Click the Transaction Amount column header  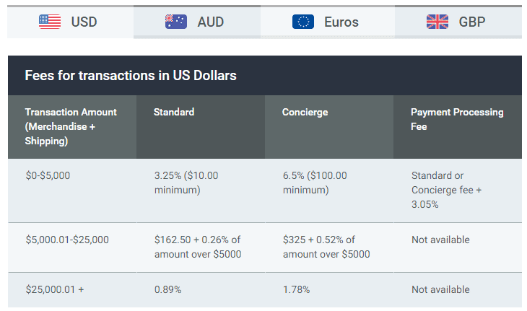pos(72,126)
